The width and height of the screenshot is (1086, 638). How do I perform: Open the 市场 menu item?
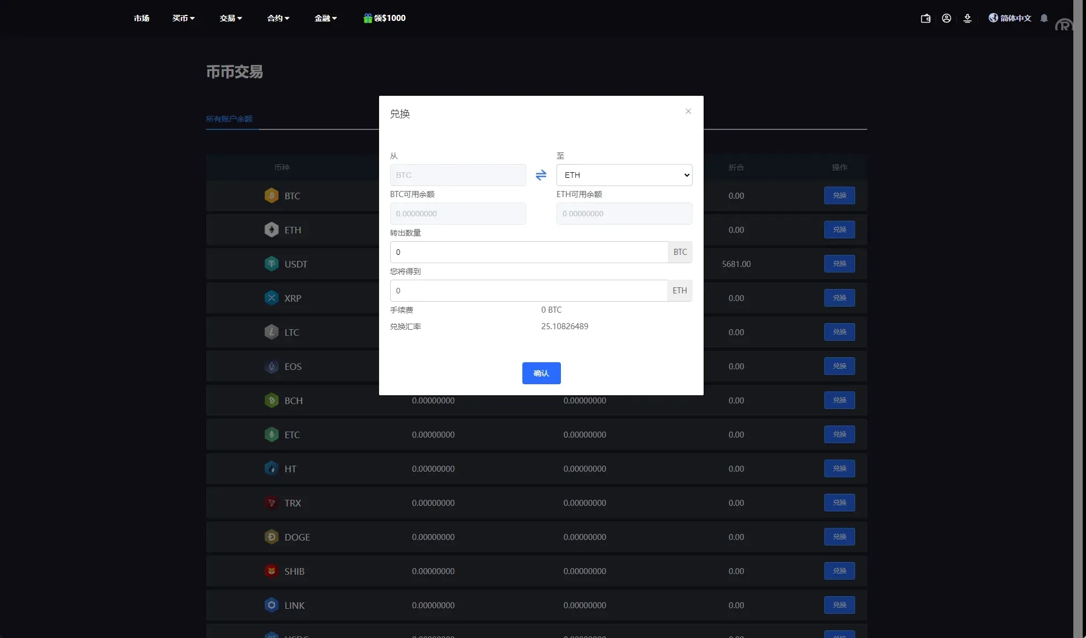[x=142, y=18]
